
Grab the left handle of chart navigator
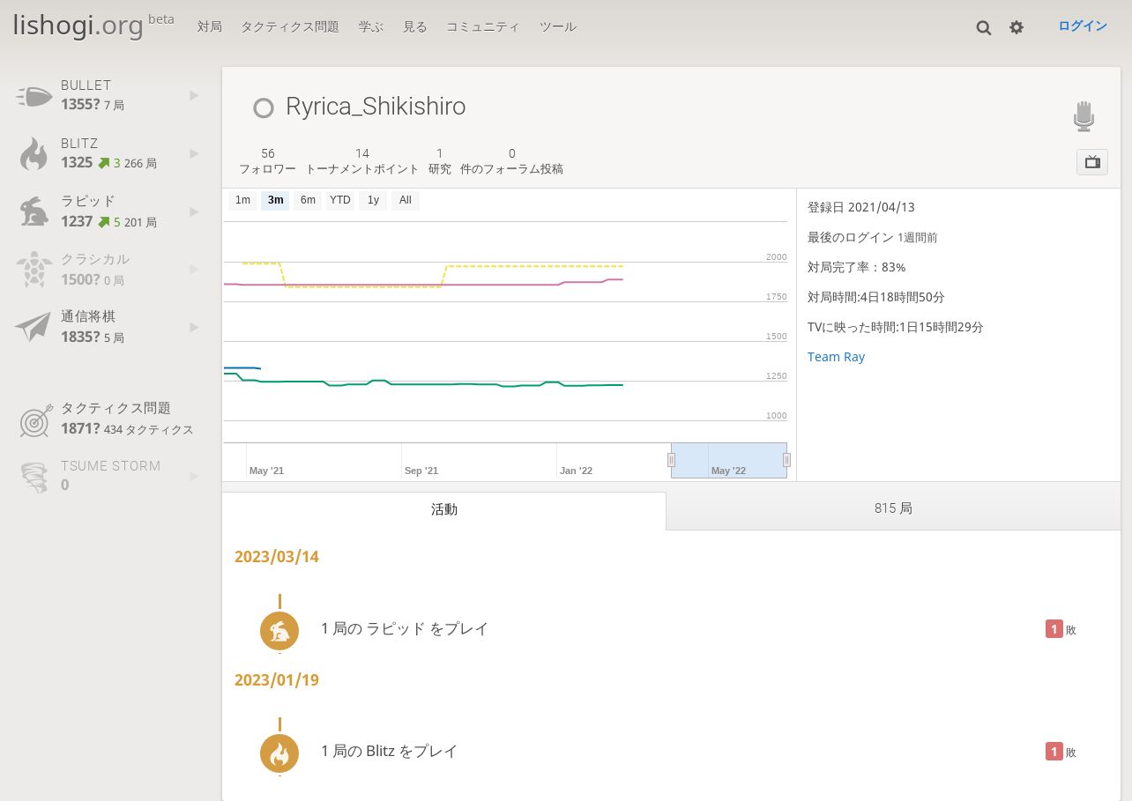[x=671, y=460]
